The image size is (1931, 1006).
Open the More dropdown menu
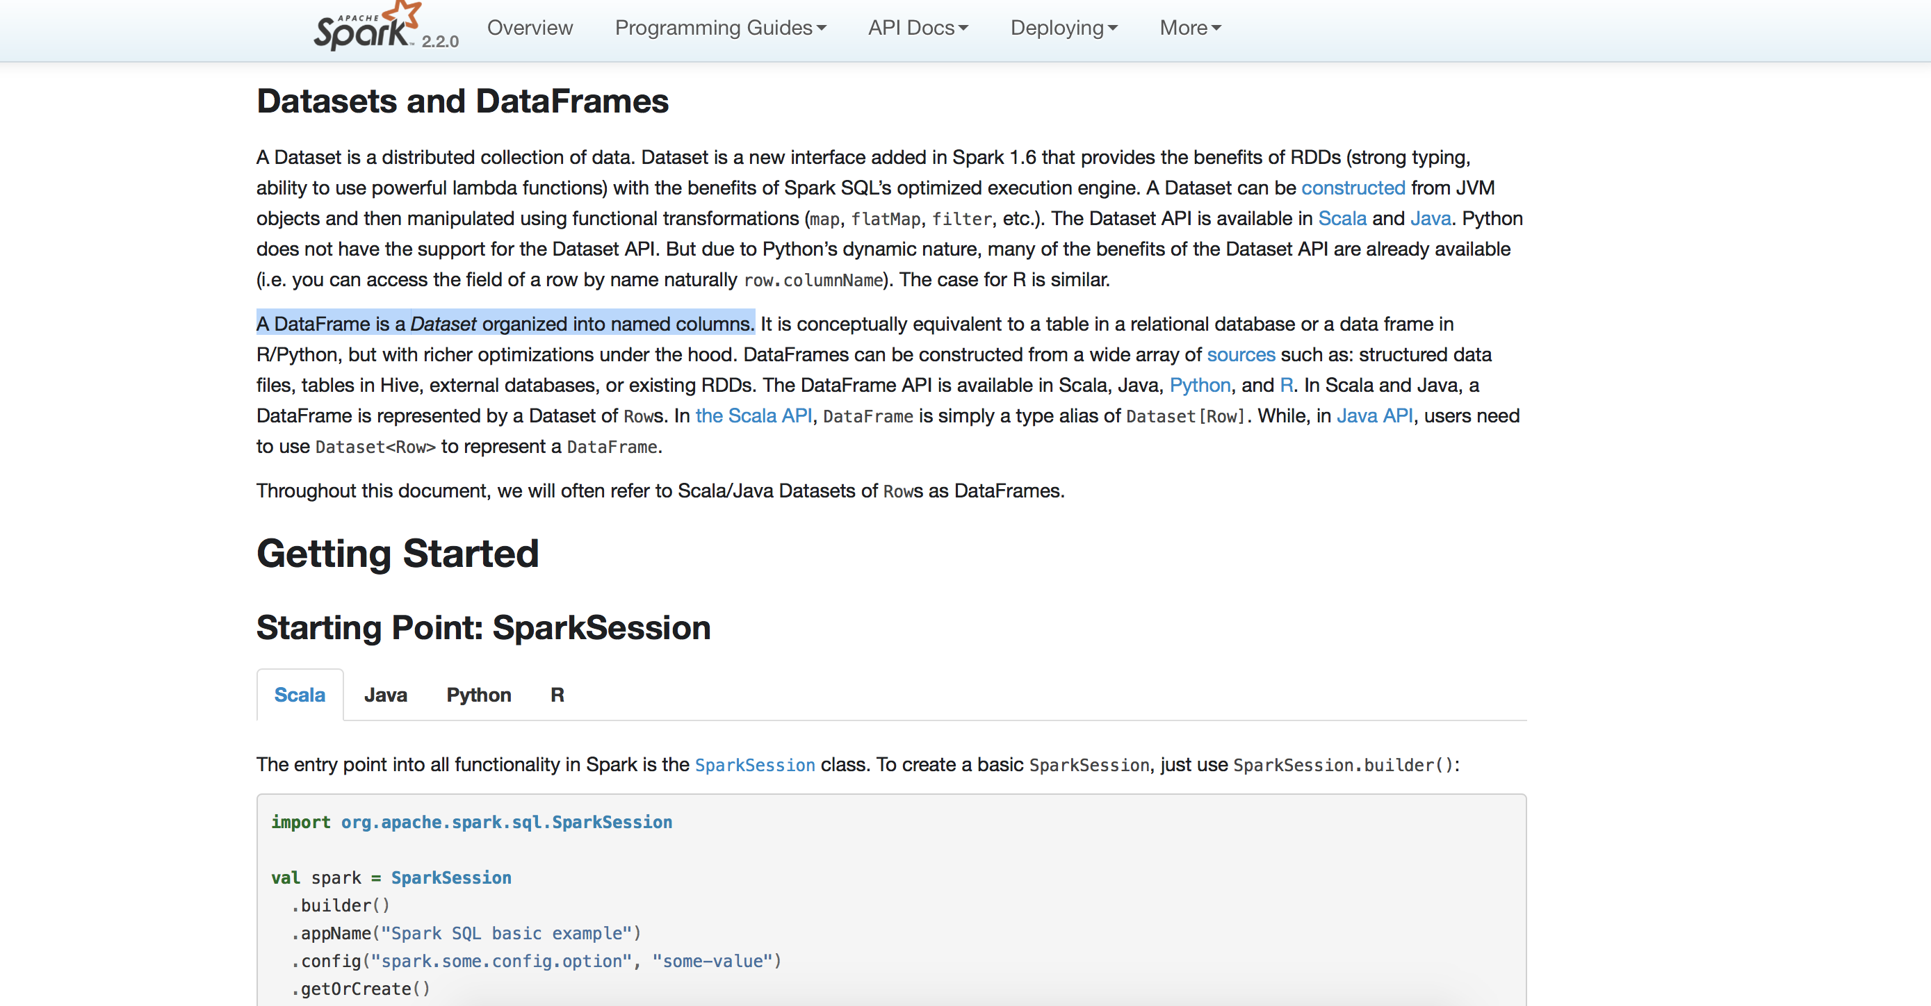pos(1189,28)
